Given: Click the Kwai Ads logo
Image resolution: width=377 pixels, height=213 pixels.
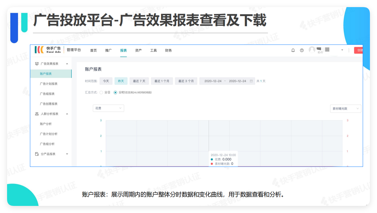Looking at the screenshot, I should (x=48, y=50).
